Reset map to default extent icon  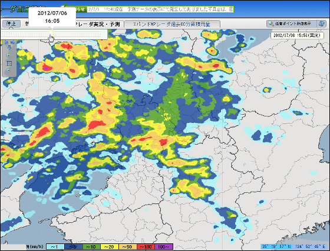9,63
